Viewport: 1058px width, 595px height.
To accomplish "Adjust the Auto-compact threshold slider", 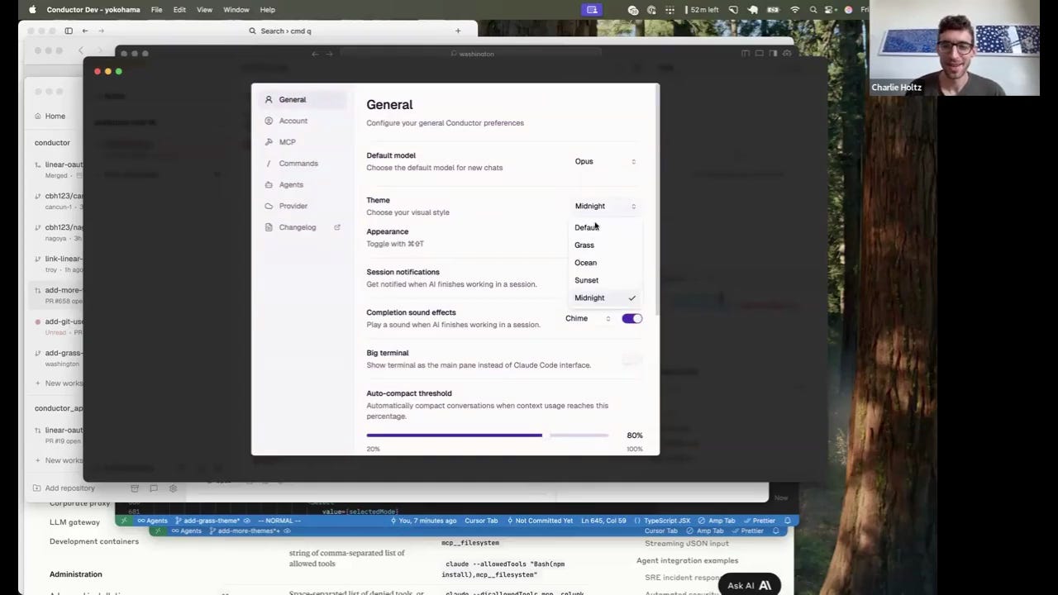I will [x=488, y=435].
